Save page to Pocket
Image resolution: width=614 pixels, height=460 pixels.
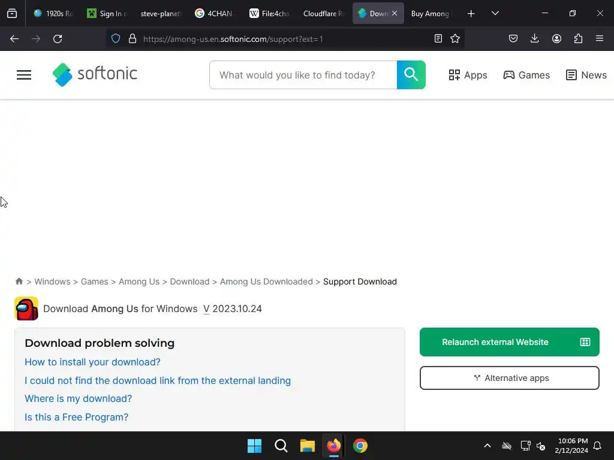(x=513, y=38)
